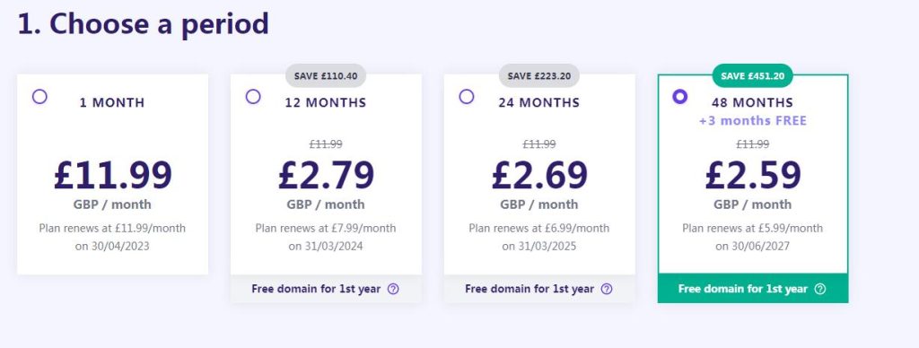Click the +3 months FREE label

click(753, 121)
